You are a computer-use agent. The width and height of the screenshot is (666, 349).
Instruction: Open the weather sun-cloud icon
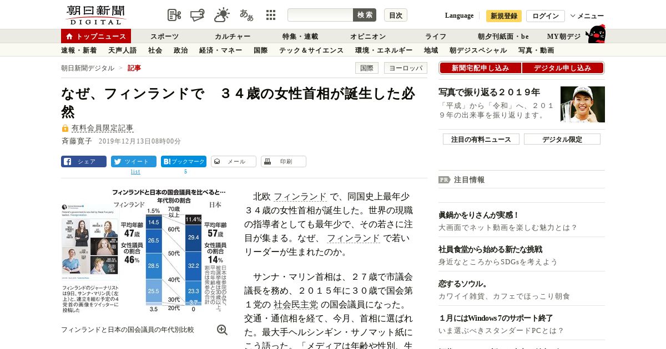point(222,15)
